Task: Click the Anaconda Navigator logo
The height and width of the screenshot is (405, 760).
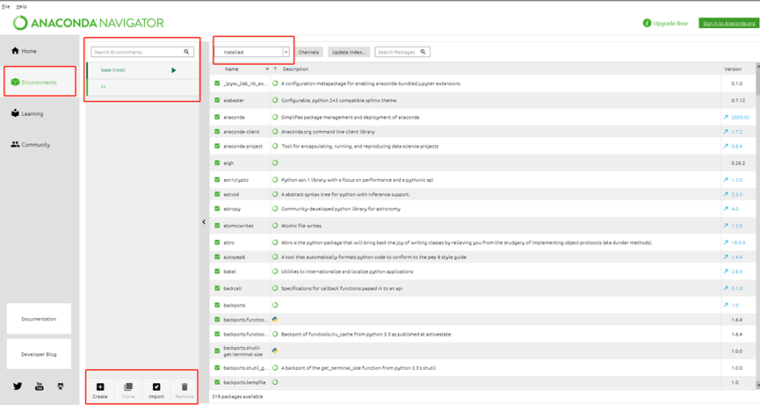Action: coord(88,23)
